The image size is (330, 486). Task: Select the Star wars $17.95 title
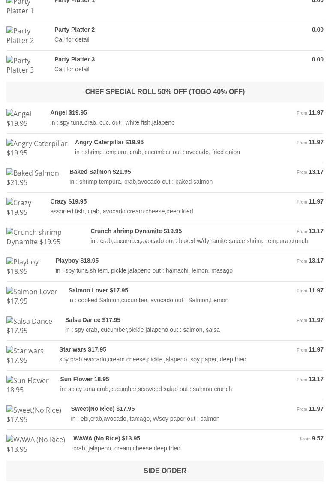(x=83, y=349)
